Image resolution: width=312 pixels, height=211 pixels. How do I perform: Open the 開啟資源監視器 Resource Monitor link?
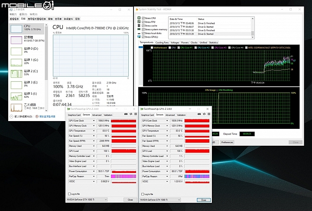(47, 116)
